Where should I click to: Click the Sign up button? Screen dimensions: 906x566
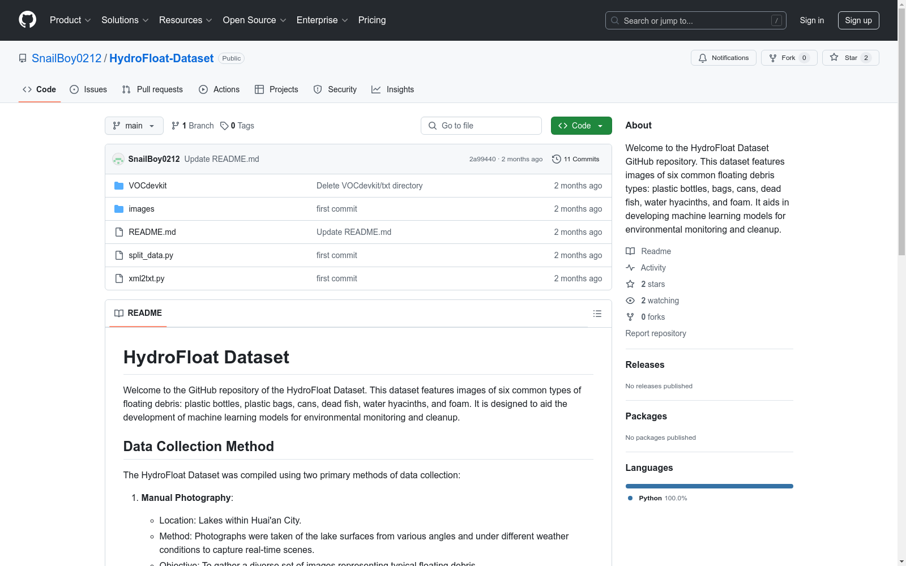(x=858, y=20)
